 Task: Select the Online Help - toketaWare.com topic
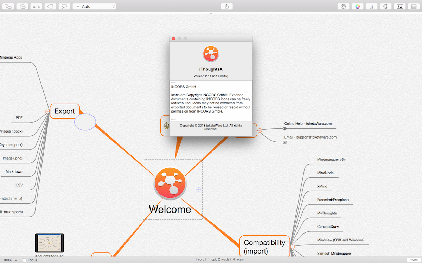[x=308, y=124]
